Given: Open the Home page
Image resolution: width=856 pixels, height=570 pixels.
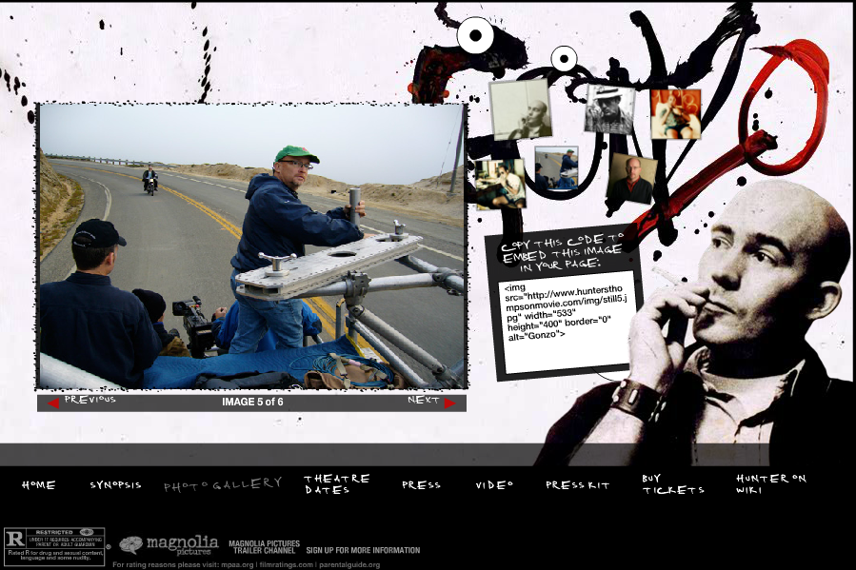Looking at the screenshot, I should [39, 485].
